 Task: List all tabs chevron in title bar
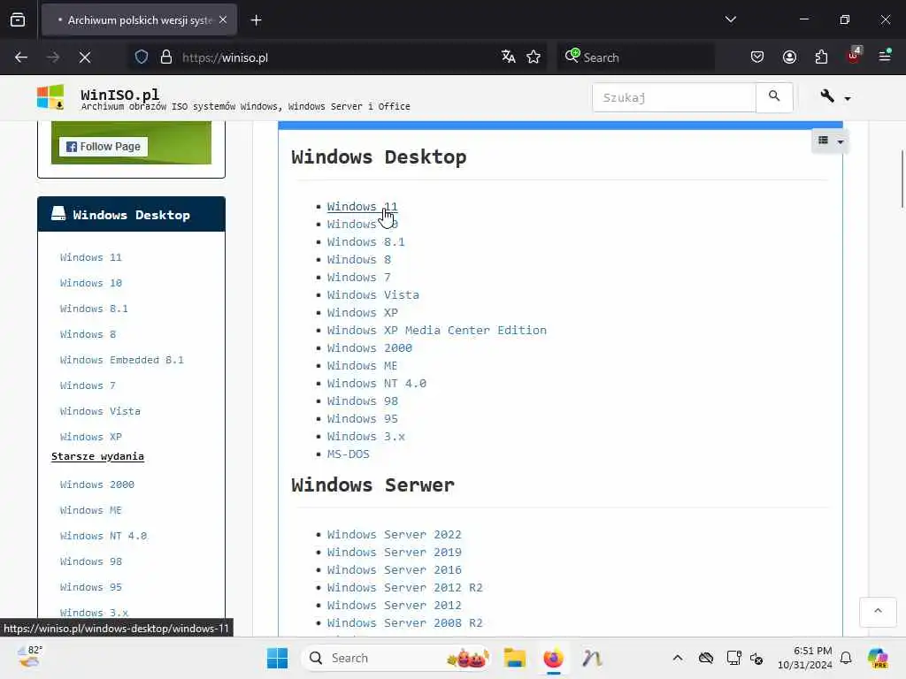[731, 19]
